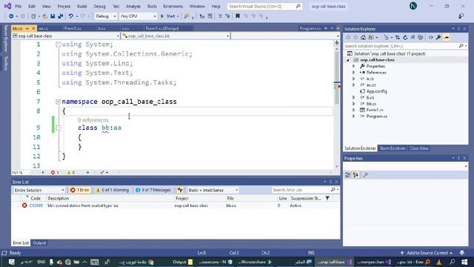
Task: Click the Search Error List field
Action: 305,190
